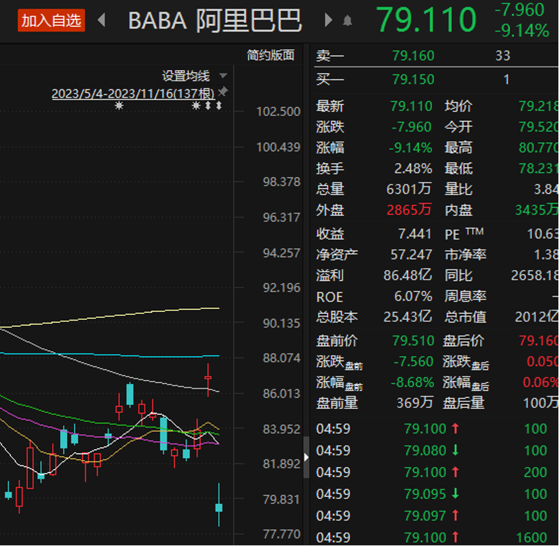Click price axis label 100.439
The height and width of the screenshot is (546, 559).
[x=278, y=147]
